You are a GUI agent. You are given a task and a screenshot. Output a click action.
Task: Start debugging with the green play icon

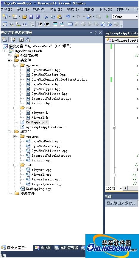pos(107,17)
